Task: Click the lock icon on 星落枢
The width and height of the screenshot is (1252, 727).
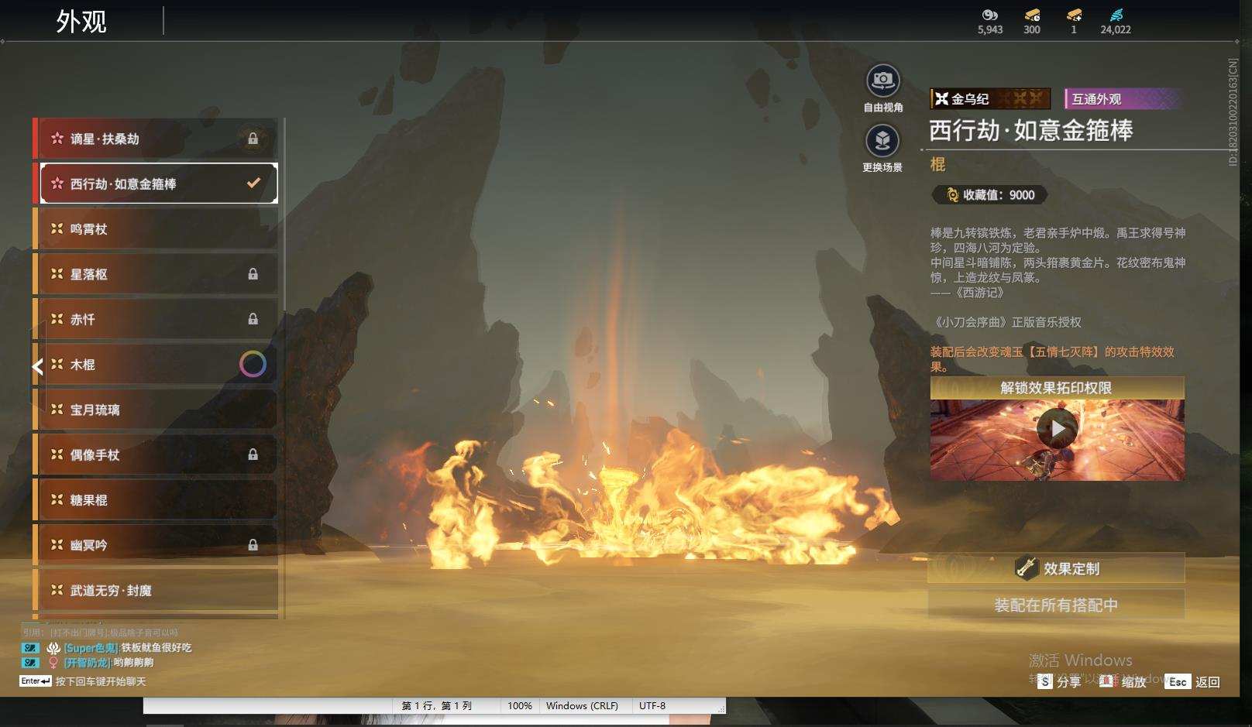Action: click(x=253, y=274)
